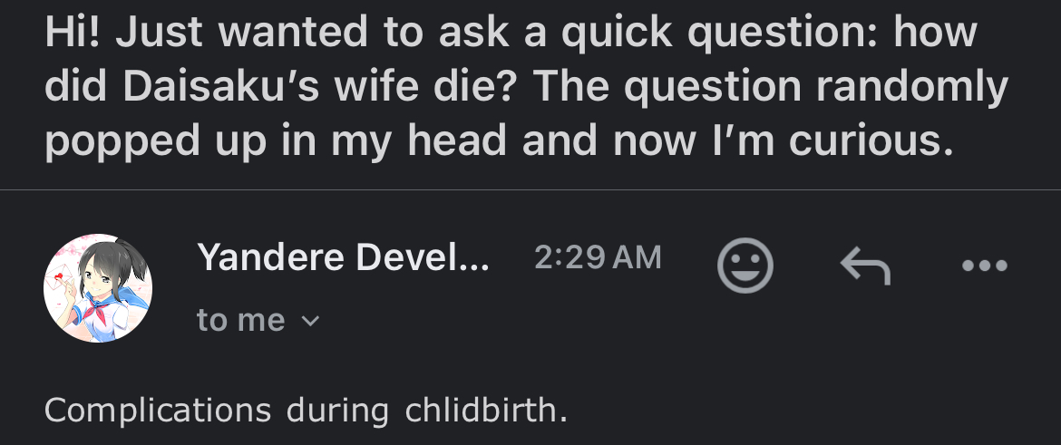The height and width of the screenshot is (445, 1061).
Task: Click the word "Complications" in the reply
Action: 157,410
